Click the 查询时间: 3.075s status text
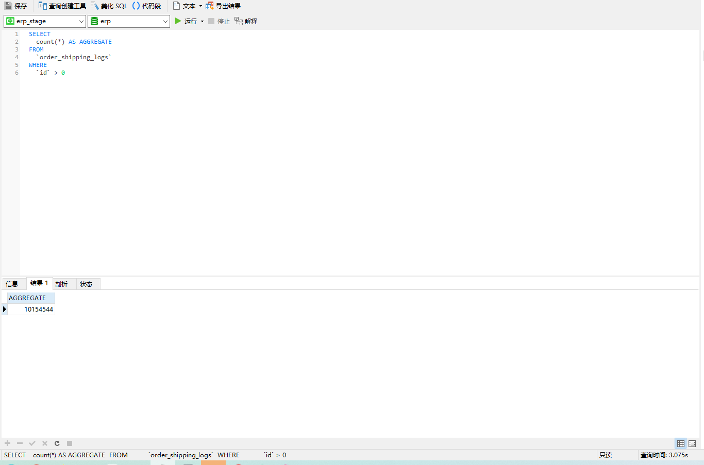Viewport: 704px width, 465px height. click(664, 455)
